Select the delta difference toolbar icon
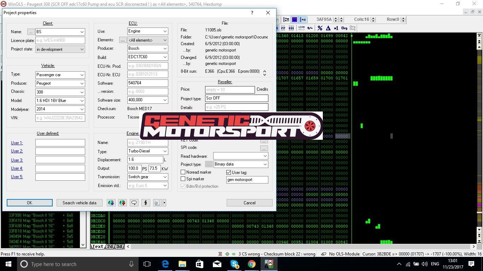Image resolution: width=483 pixels, height=271 pixels. click(328, 28)
